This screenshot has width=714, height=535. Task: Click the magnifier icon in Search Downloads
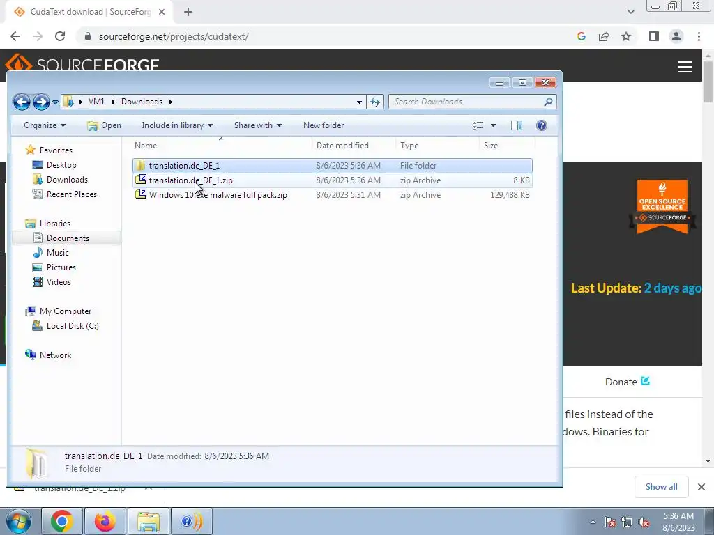click(x=548, y=102)
